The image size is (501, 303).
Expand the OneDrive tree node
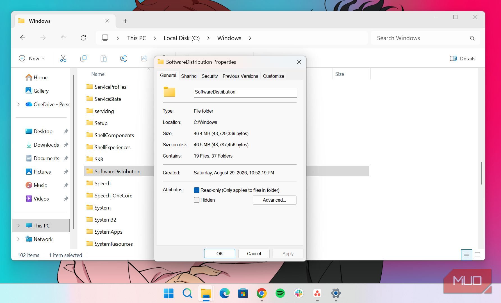tap(19, 104)
